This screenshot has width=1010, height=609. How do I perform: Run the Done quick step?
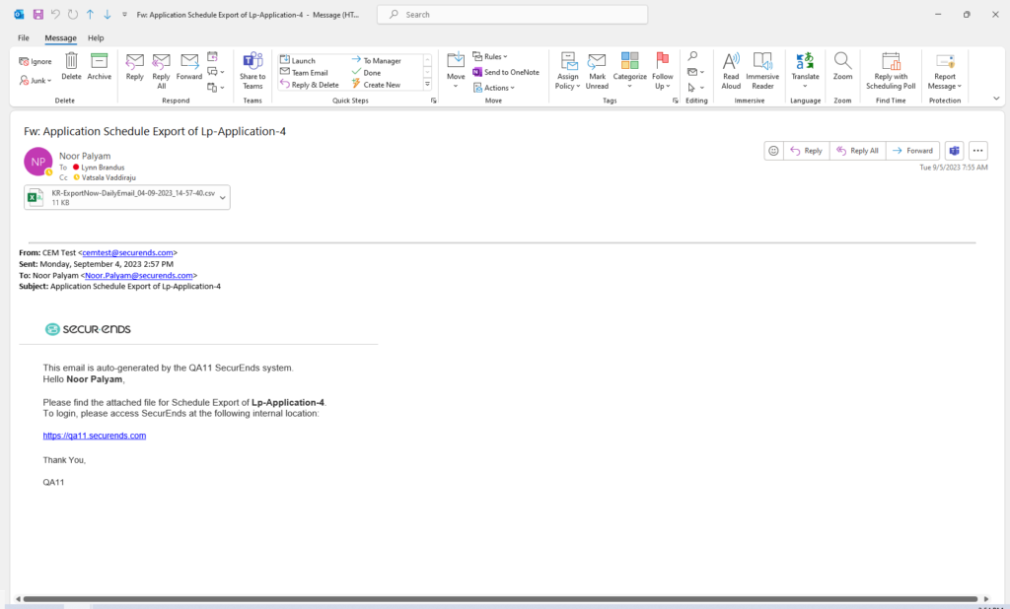pos(367,72)
